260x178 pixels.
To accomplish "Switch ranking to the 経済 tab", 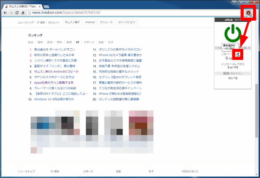I will pyautogui.click(x=69, y=42).
